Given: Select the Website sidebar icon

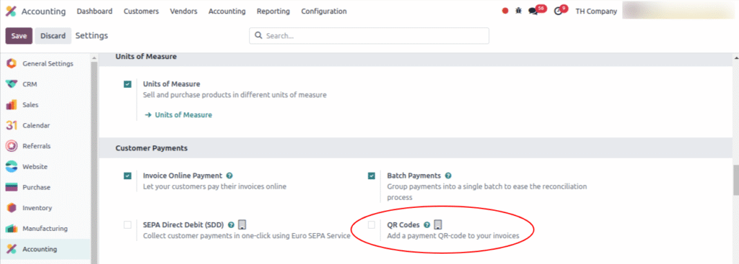Looking at the screenshot, I should 12,167.
